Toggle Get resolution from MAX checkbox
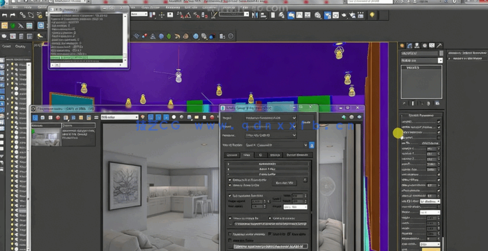The height and width of the screenshot is (251, 488). (230, 195)
